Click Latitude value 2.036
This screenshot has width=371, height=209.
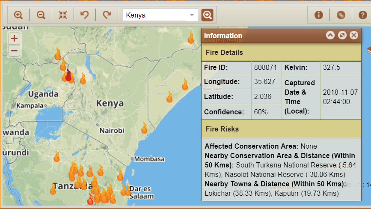point(263,96)
